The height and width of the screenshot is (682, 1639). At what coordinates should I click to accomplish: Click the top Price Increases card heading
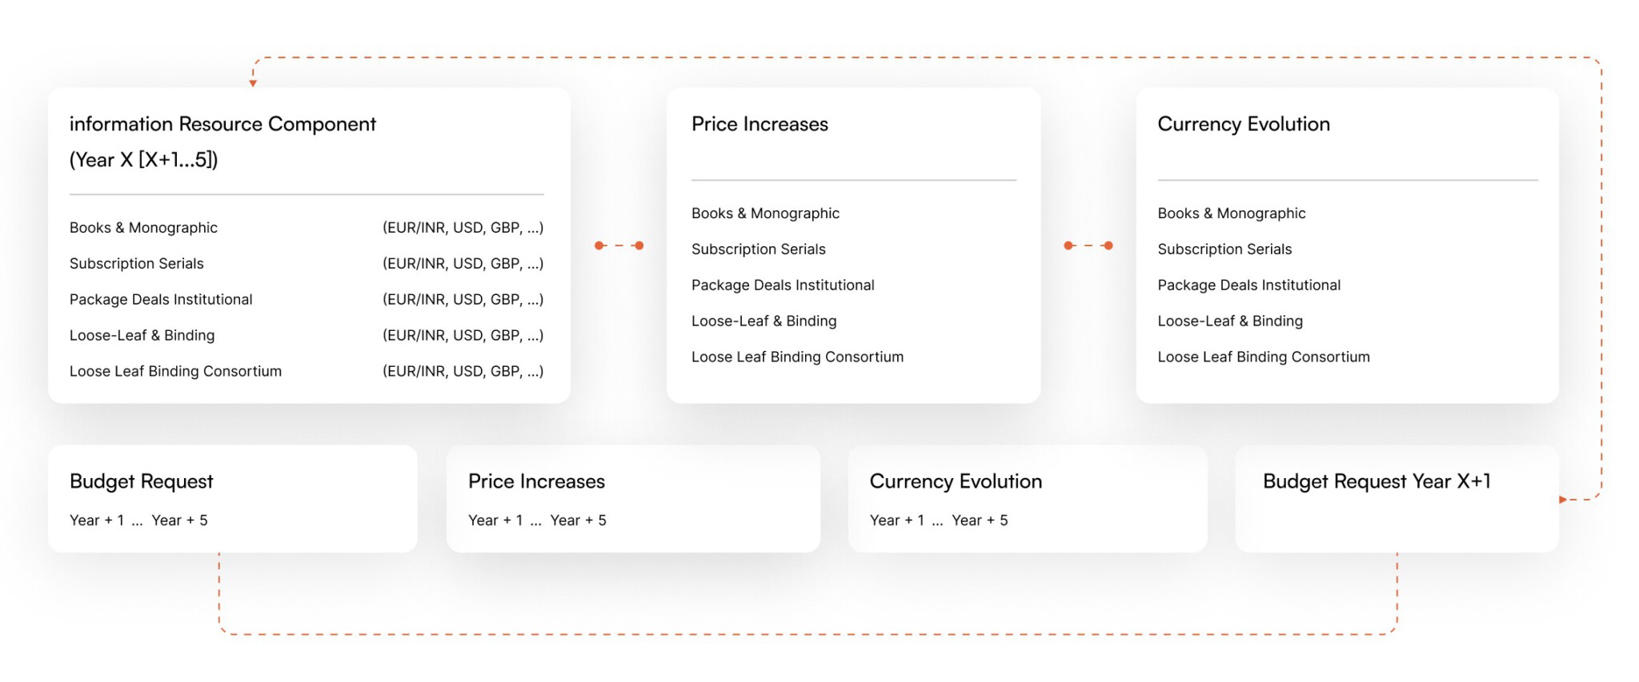(x=759, y=124)
